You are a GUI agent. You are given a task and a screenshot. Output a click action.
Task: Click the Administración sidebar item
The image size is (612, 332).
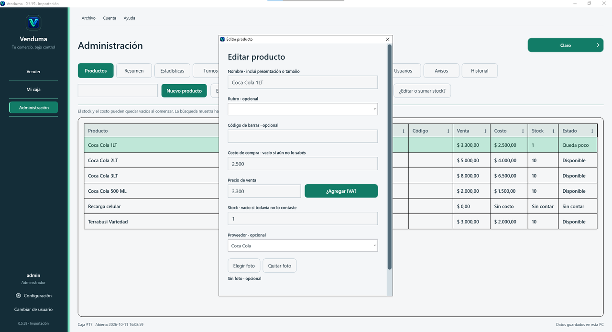(33, 108)
